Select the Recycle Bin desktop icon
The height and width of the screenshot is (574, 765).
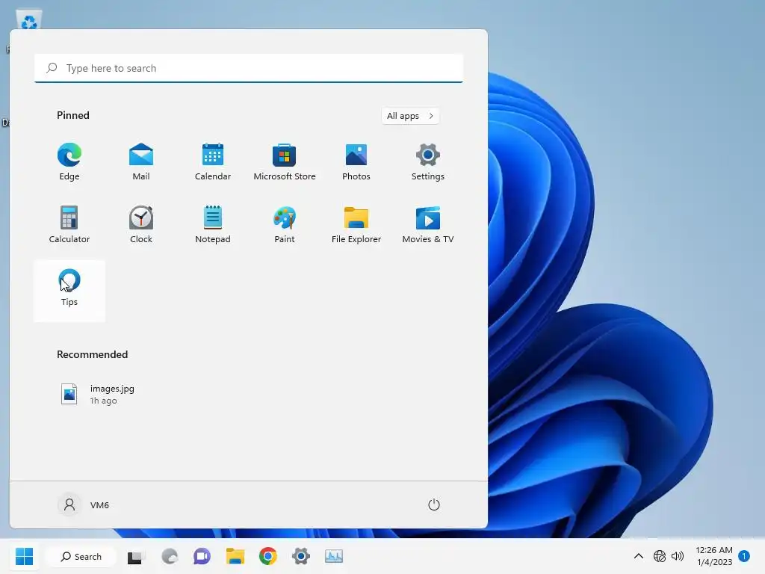pyautogui.click(x=29, y=19)
